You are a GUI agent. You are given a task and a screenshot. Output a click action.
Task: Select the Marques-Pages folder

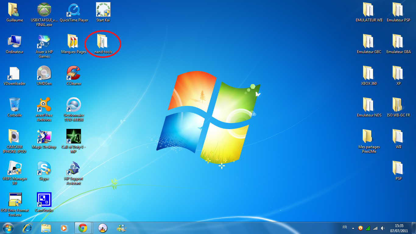click(74, 44)
